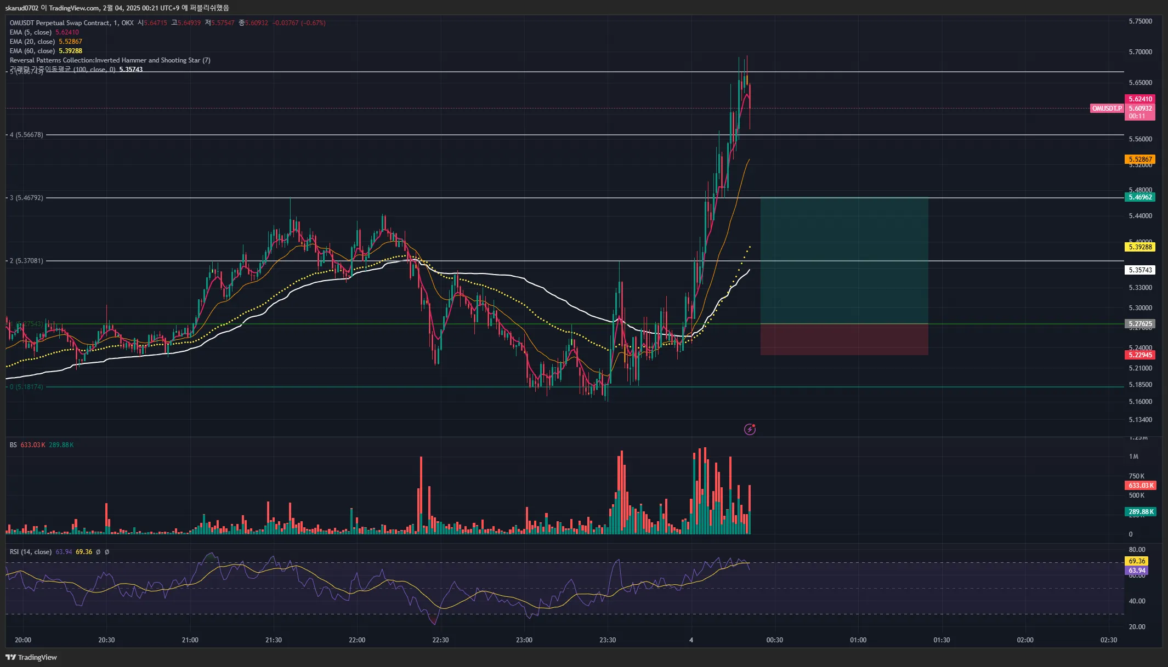
Task: Click the orange 5.52867 price axis tag
Action: (1140, 159)
